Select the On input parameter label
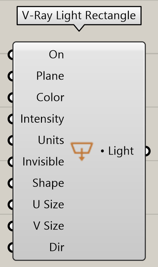158x267 pixels. (x=56, y=55)
